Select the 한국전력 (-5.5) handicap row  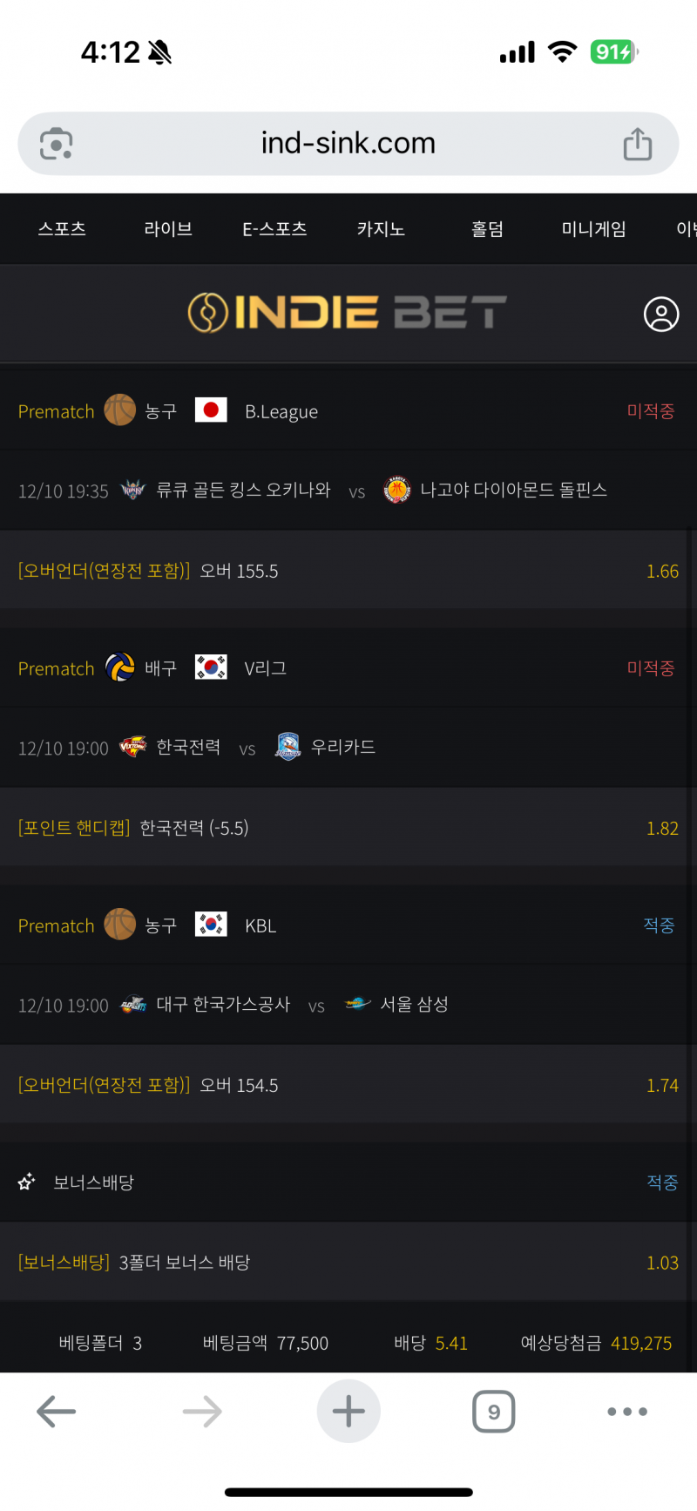(348, 828)
